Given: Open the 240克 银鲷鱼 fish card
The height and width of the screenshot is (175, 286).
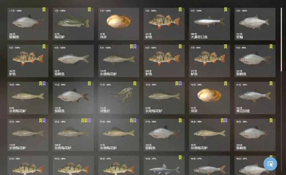Looking at the screenshot, I should [164, 135].
